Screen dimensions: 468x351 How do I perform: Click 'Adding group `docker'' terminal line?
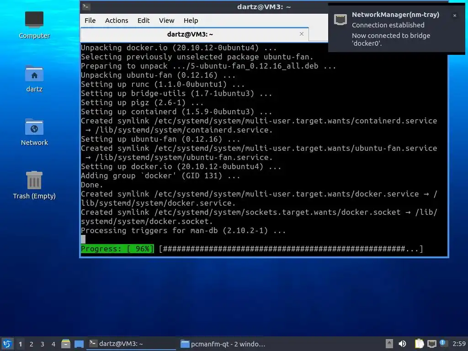(160, 175)
